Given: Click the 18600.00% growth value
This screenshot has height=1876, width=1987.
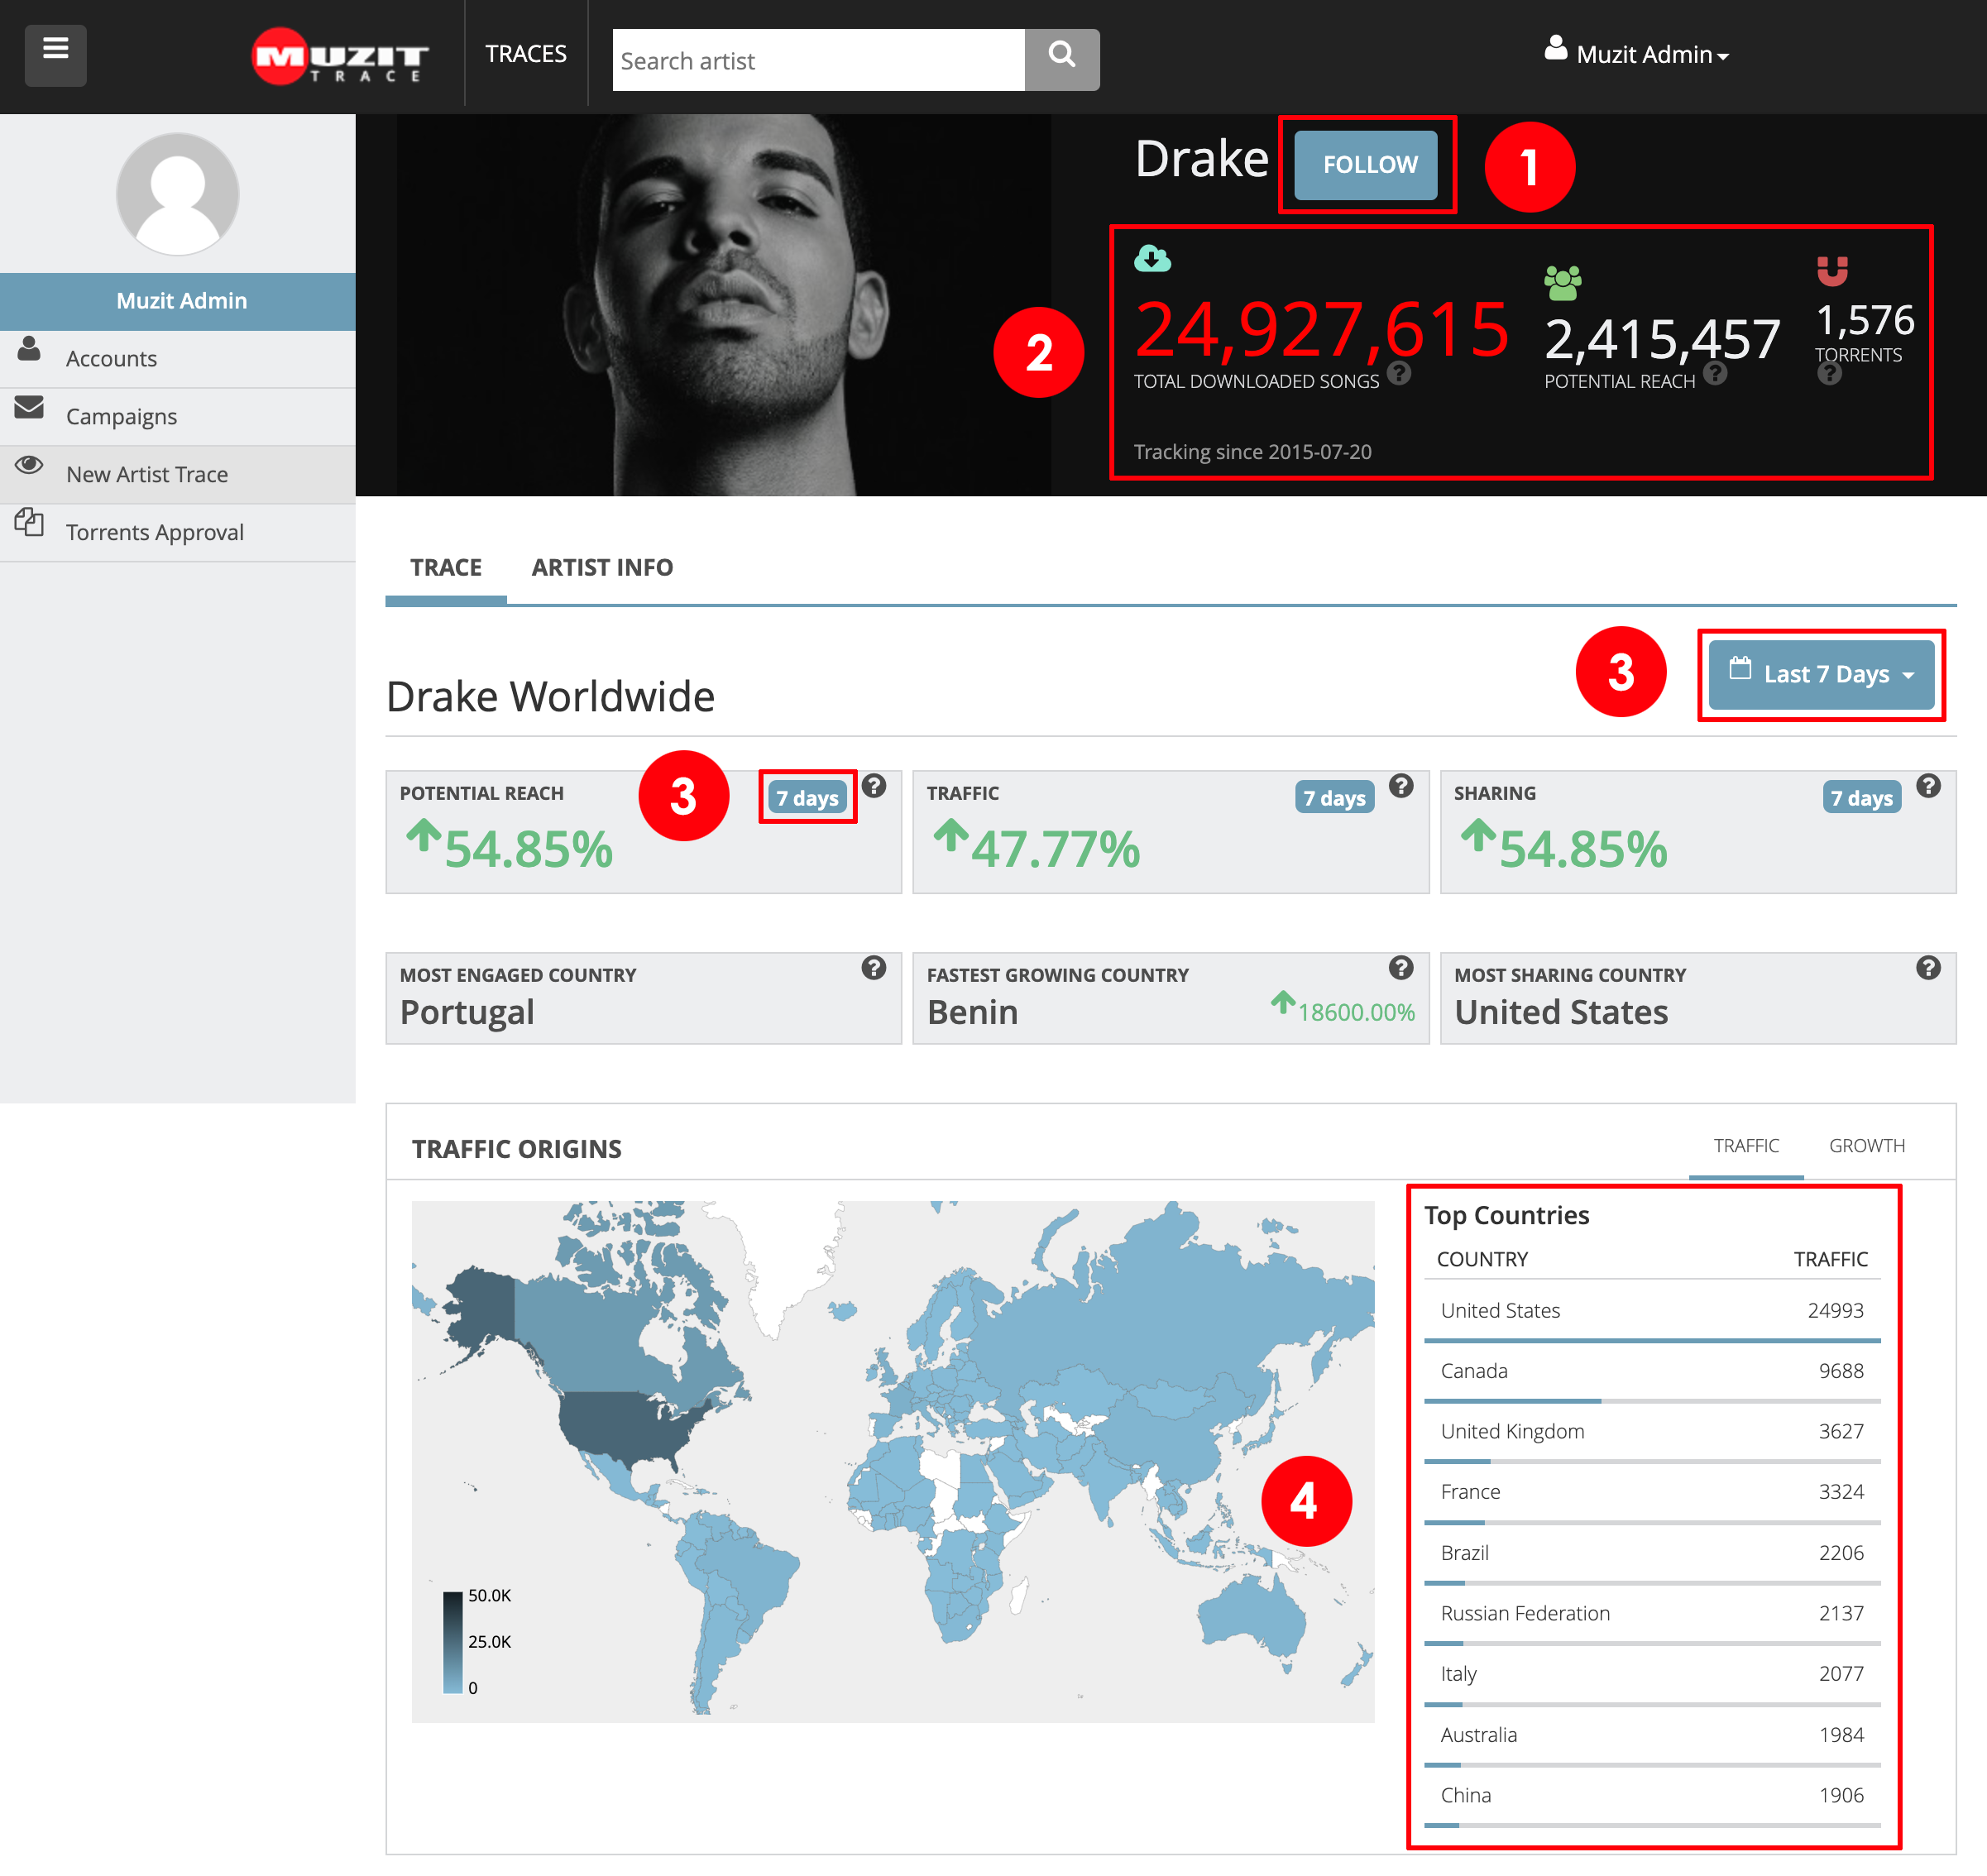Looking at the screenshot, I should tap(1355, 1012).
